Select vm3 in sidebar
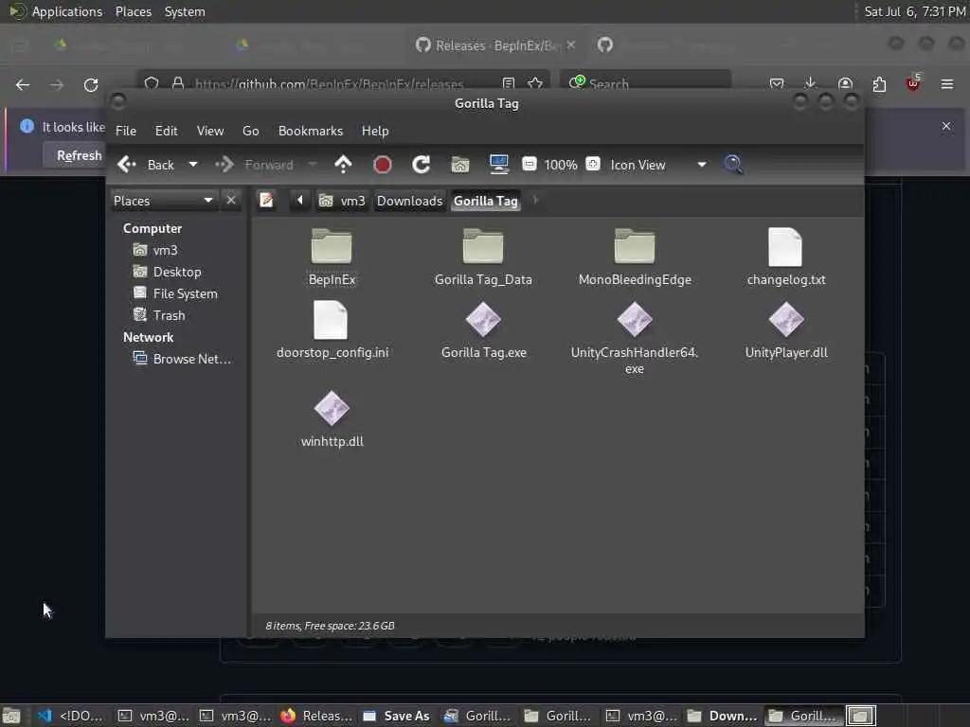Image resolution: width=970 pixels, height=727 pixels. tap(156, 250)
